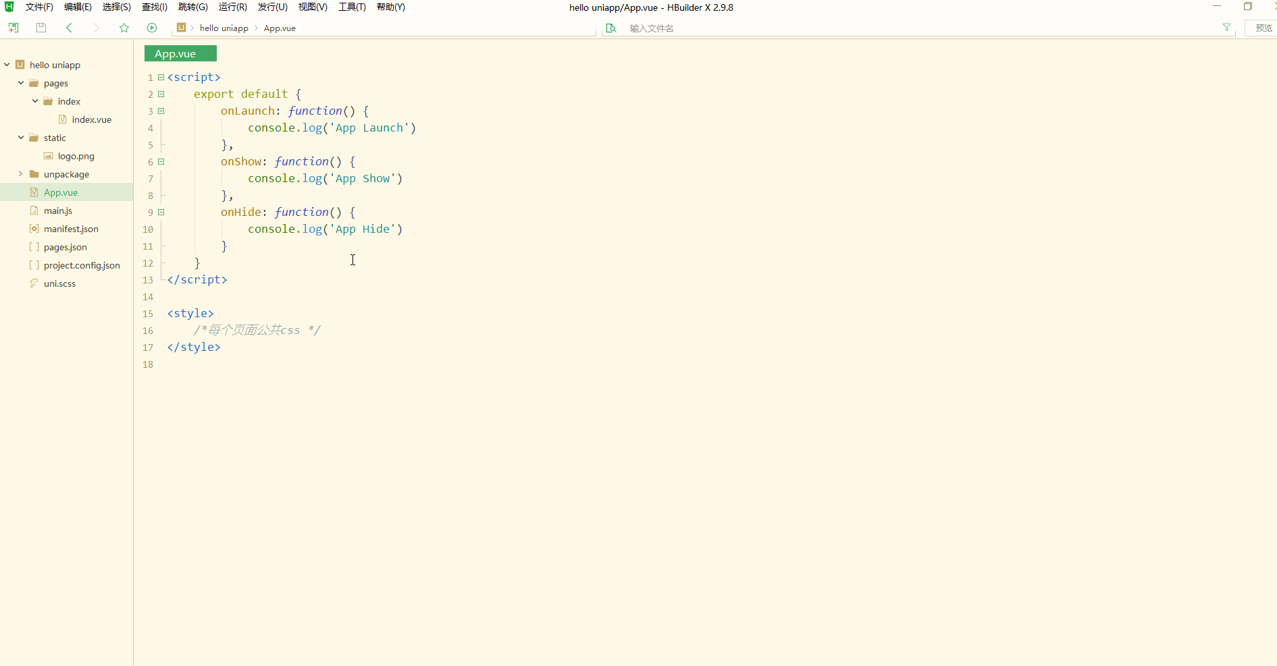Collapse the index folder

pyautogui.click(x=35, y=101)
